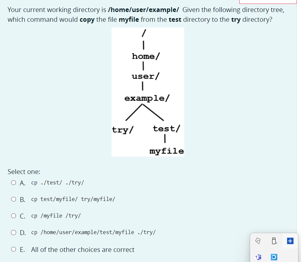The width and height of the screenshot is (301, 262).
Task: Click the floating toolbar panel background
Action: click(x=282, y=248)
